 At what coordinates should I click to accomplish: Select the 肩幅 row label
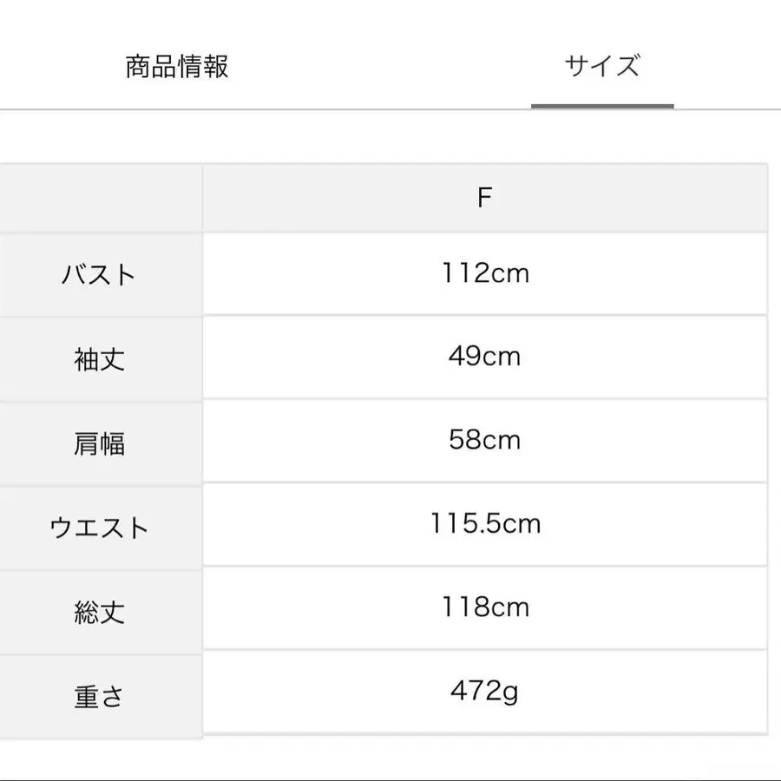[101, 441]
